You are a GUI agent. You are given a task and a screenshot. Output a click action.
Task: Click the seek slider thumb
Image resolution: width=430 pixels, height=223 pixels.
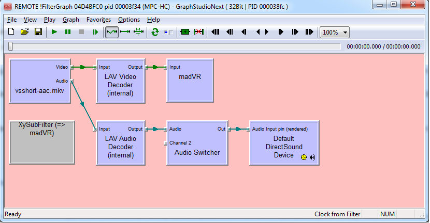[x=10, y=46]
